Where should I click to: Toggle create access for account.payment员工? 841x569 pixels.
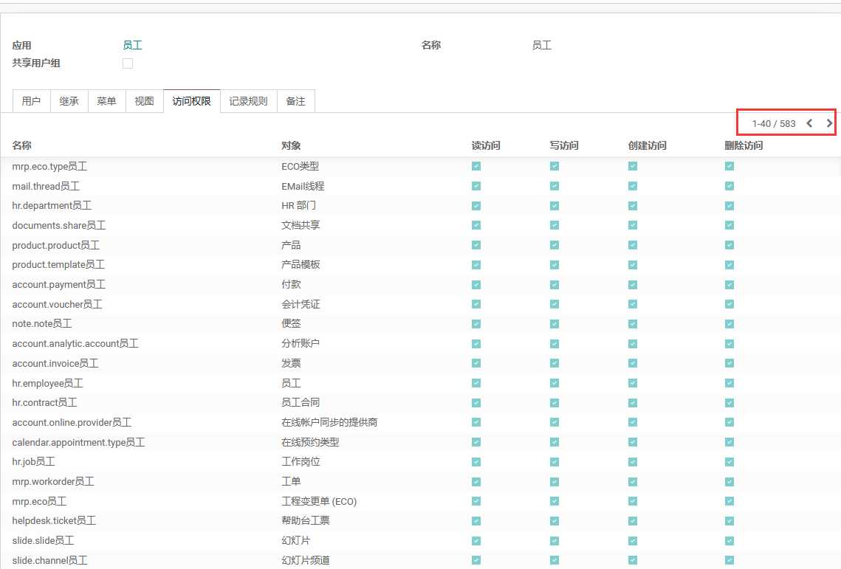pos(633,285)
